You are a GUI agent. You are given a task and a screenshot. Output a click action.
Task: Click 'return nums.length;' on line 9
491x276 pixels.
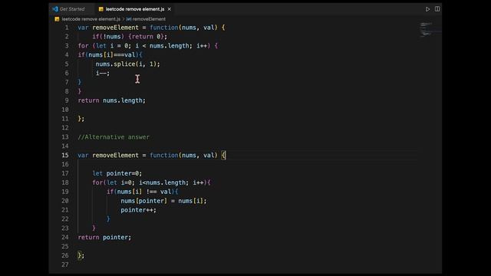tap(111, 100)
